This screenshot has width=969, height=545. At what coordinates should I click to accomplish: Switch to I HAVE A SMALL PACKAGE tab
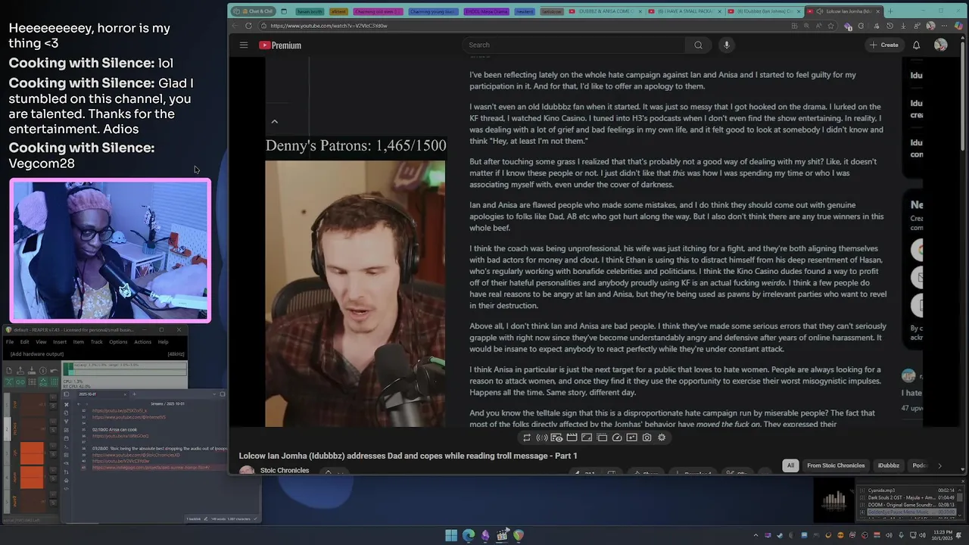[685, 11]
